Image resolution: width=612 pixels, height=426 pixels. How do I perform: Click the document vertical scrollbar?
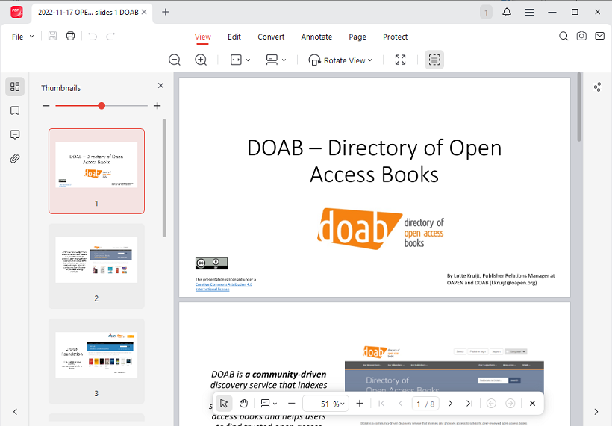[x=579, y=107]
